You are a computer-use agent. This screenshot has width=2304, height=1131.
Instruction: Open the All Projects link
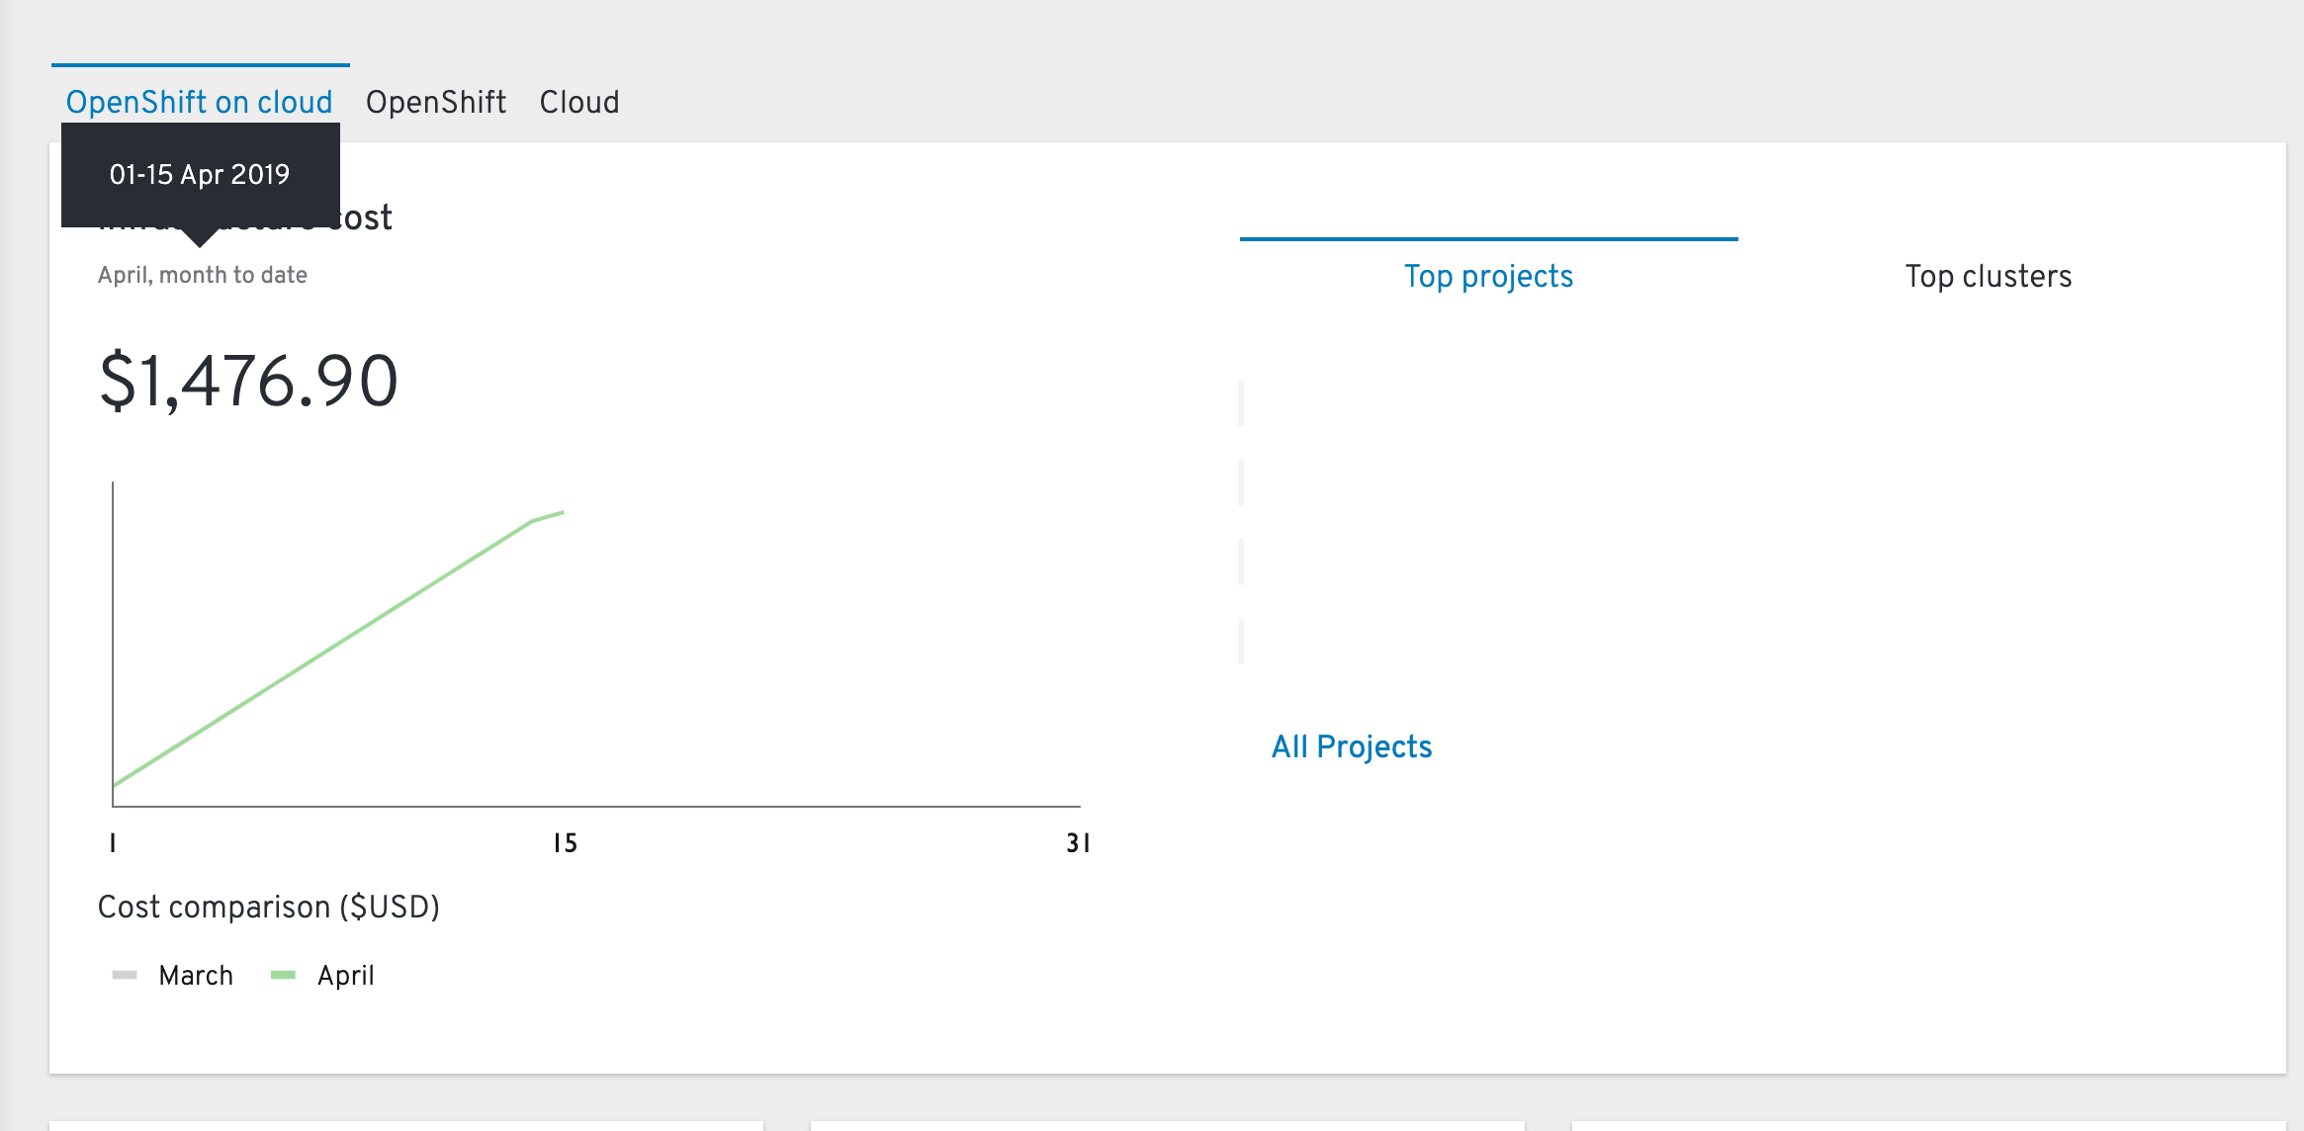coord(1351,746)
